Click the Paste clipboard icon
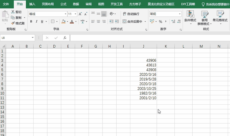Image resolution: width=230 pixels, height=136 pixels. (x=5, y=14)
